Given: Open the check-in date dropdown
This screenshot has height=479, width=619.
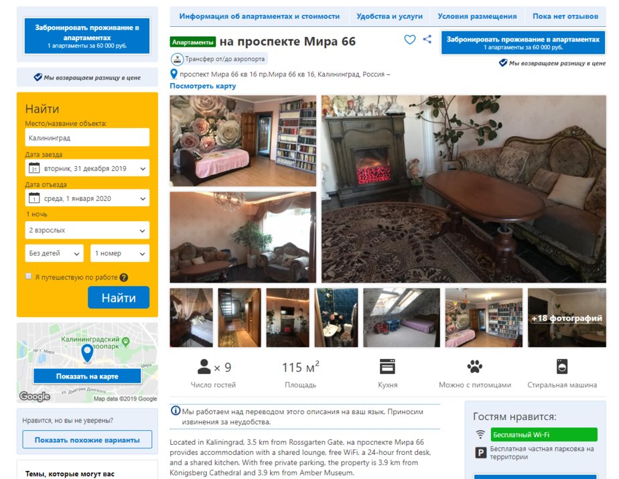Looking at the screenshot, I should point(87,169).
